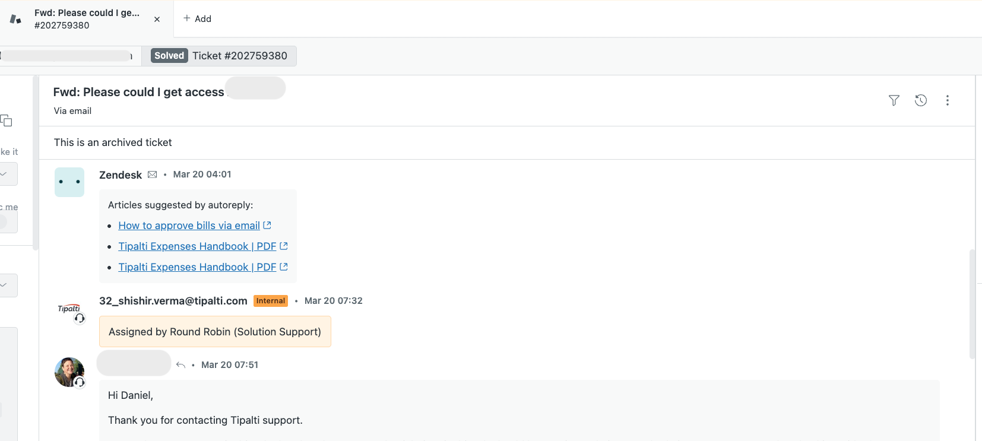Click the Zendesk email envelope icon
Screen dimensions: 982x441
click(153, 175)
